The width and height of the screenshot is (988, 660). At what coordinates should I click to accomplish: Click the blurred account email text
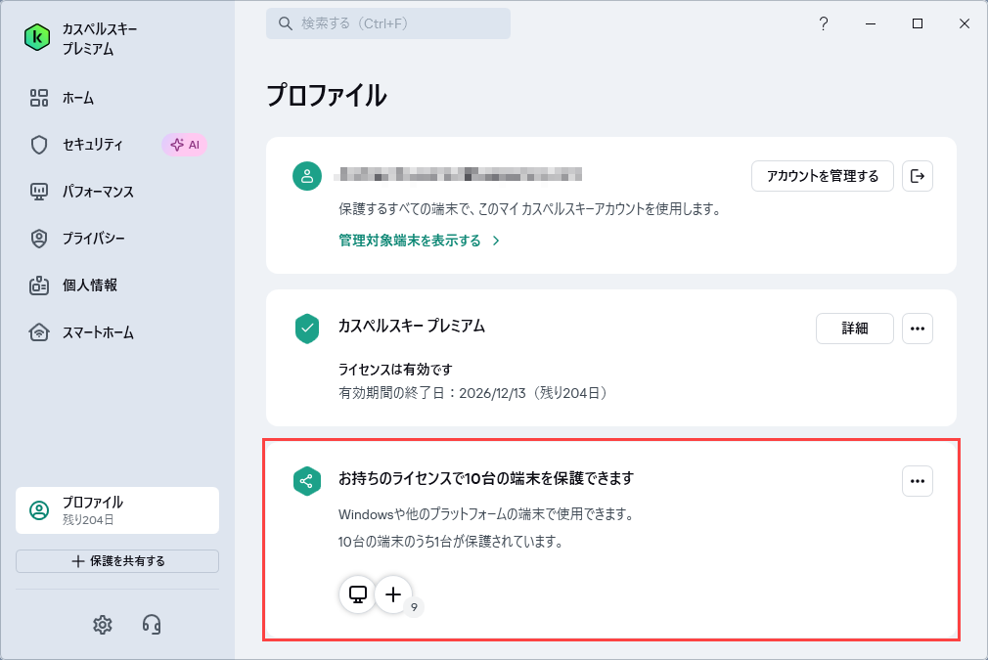(458, 174)
